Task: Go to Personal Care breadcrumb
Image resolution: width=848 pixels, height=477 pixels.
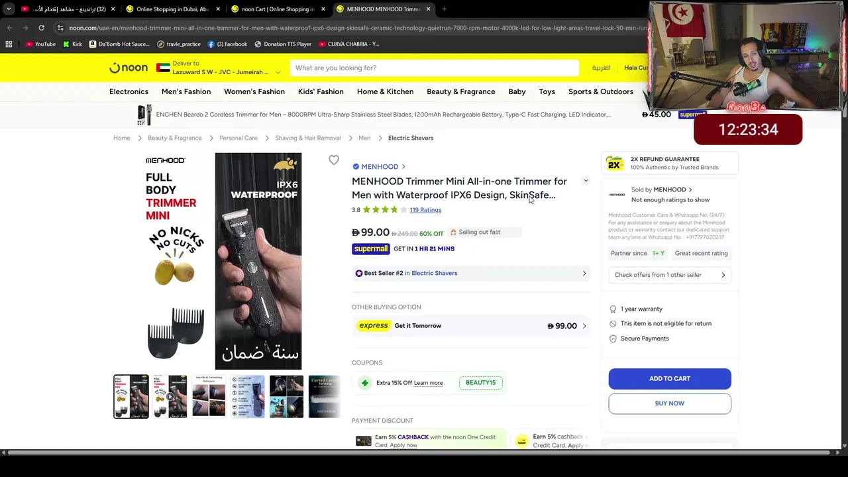Action: coord(238,138)
